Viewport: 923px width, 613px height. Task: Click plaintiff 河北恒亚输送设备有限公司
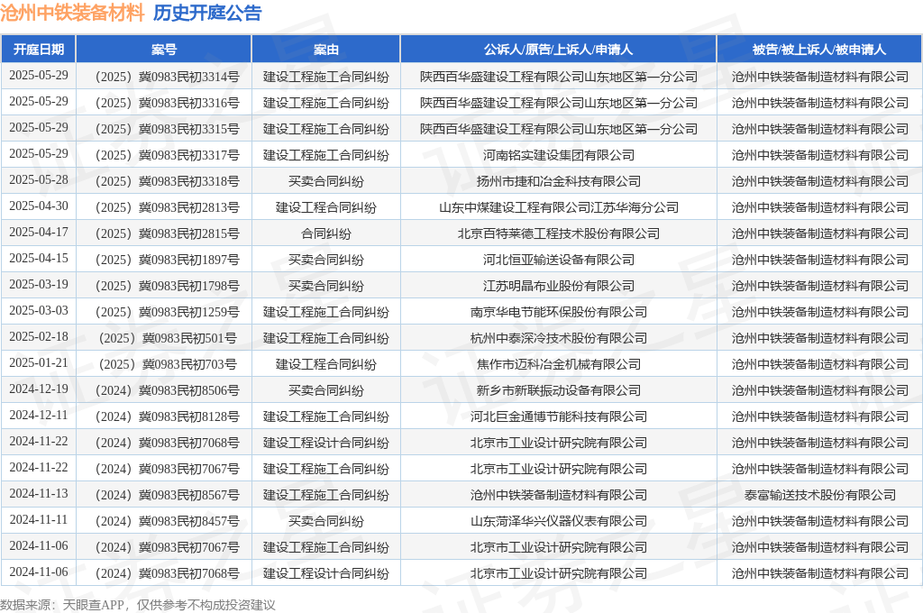559,260
